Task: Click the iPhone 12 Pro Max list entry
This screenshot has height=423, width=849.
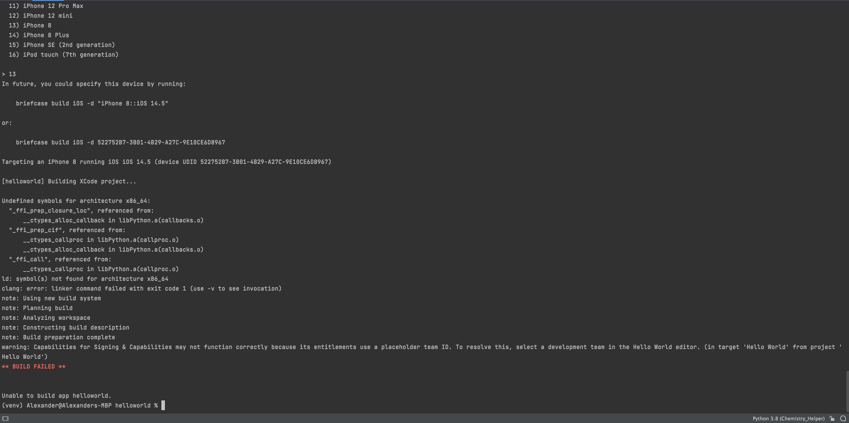Action: (45, 6)
